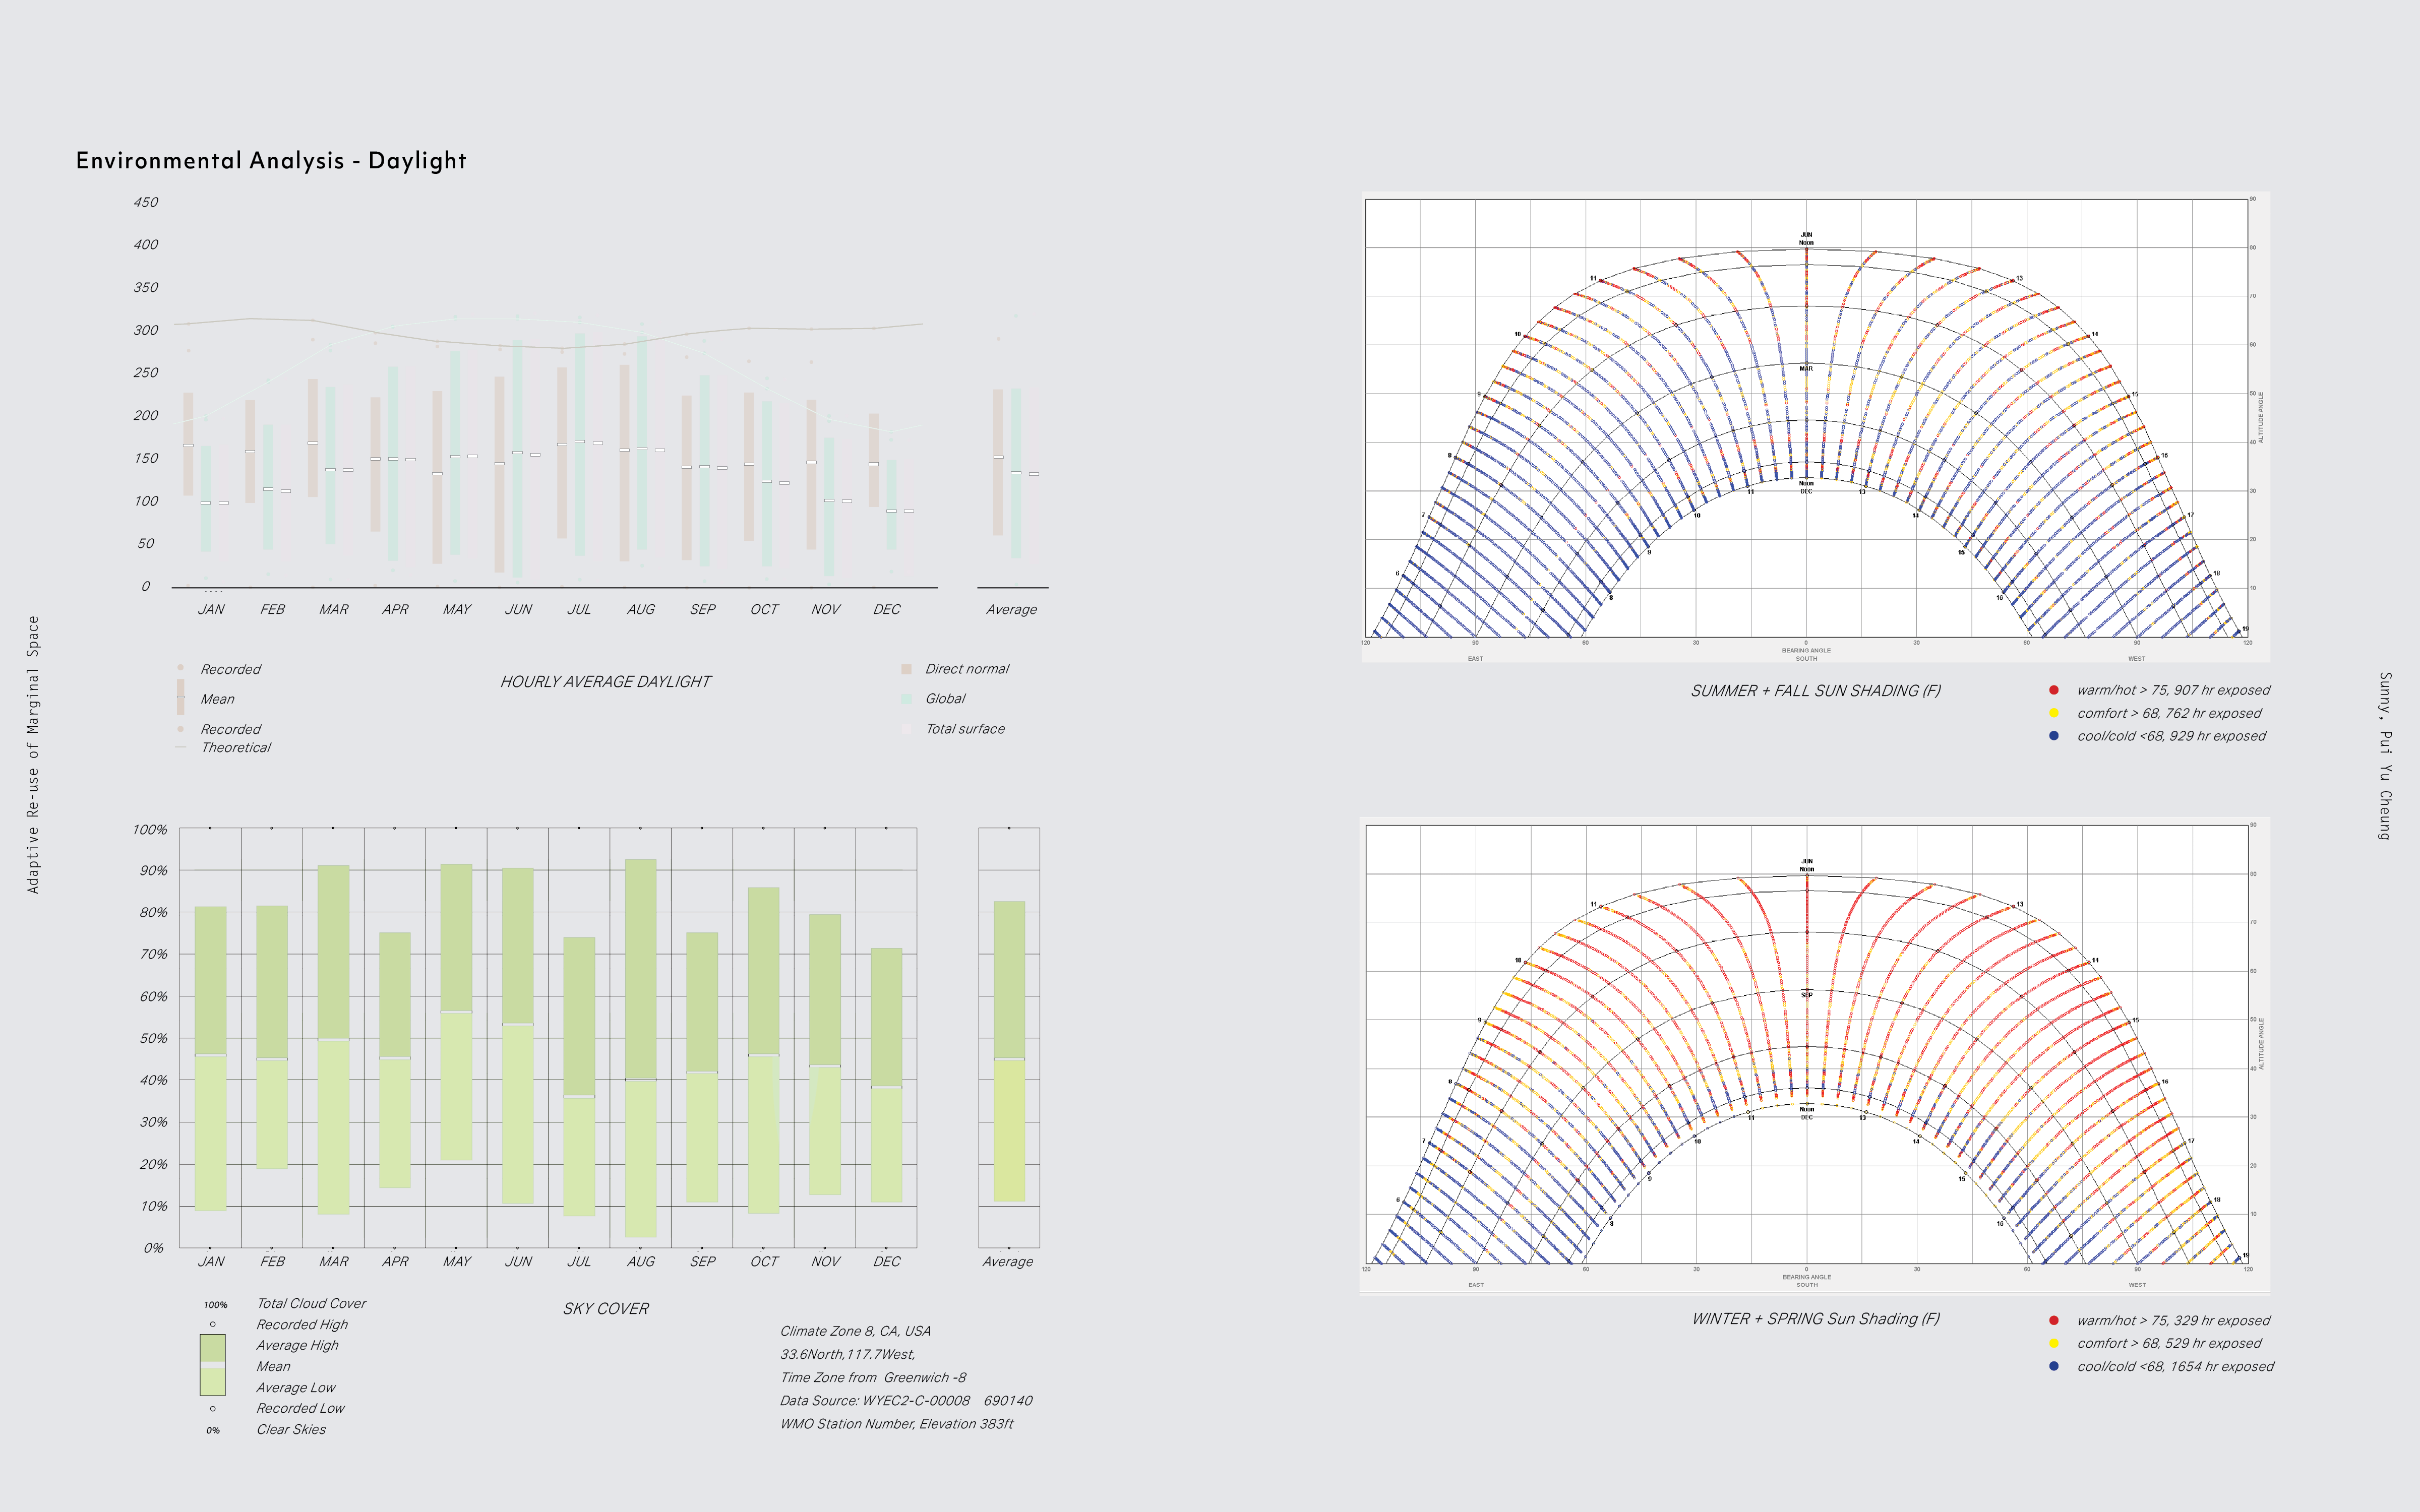Click Climate Zone 8, CA, USA text
Viewport: 2420px width, 1512px height.
(855, 1331)
